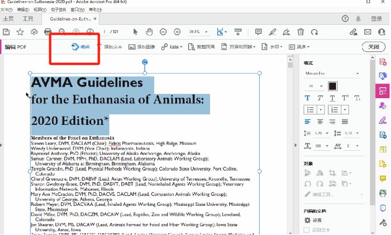Align text center
The image size is (391, 235).
point(320,122)
